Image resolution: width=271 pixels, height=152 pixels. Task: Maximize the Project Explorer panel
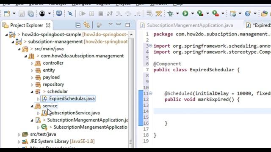click(x=128, y=25)
